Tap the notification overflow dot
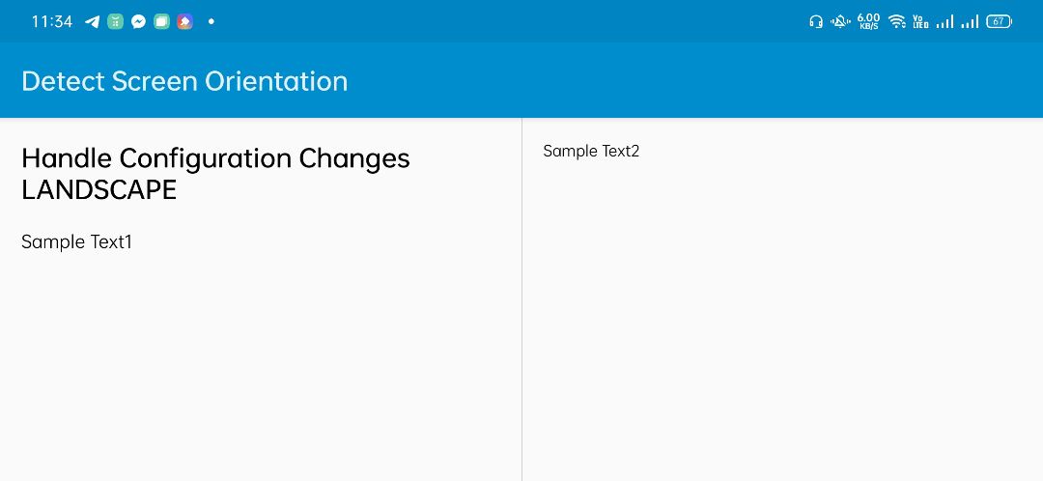Screen dimensions: 1043x481 (x=211, y=21)
